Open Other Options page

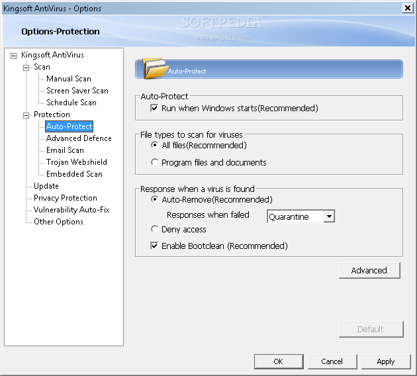(x=58, y=222)
